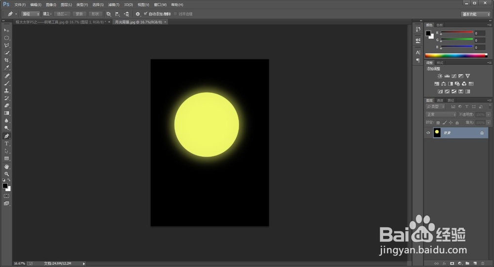
Task: Switch to 色板 swatches tab
Action: pyautogui.click(x=440, y=25)
